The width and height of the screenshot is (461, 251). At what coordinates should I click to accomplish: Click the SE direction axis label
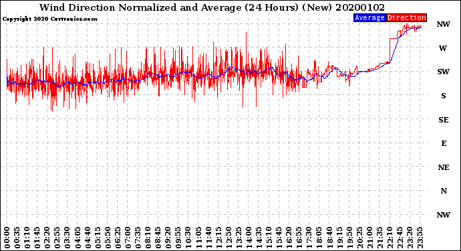[x=444, y=120]
